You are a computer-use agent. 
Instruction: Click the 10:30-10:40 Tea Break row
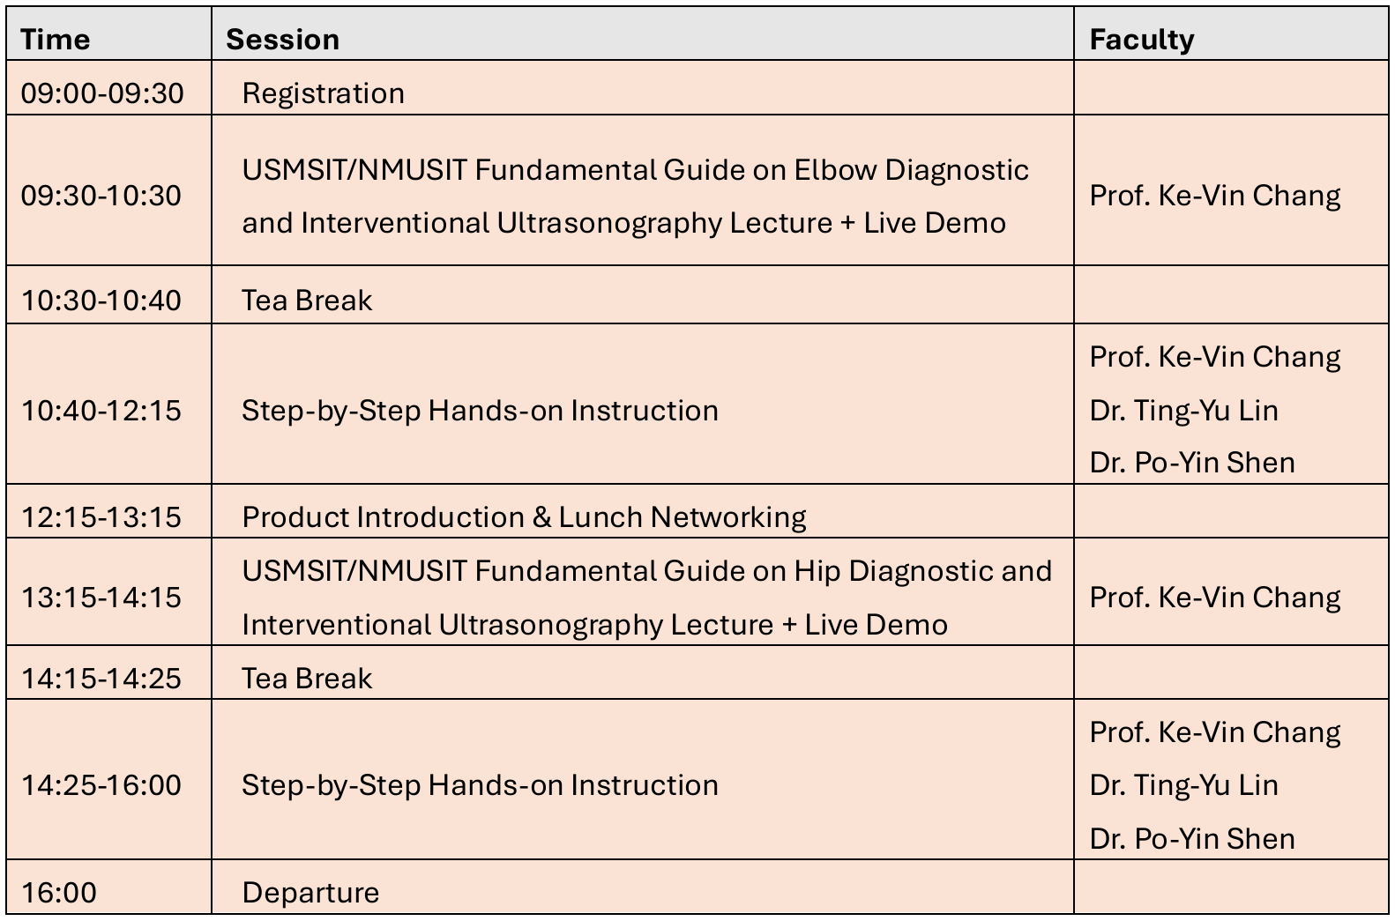click(x=697, y=294)
